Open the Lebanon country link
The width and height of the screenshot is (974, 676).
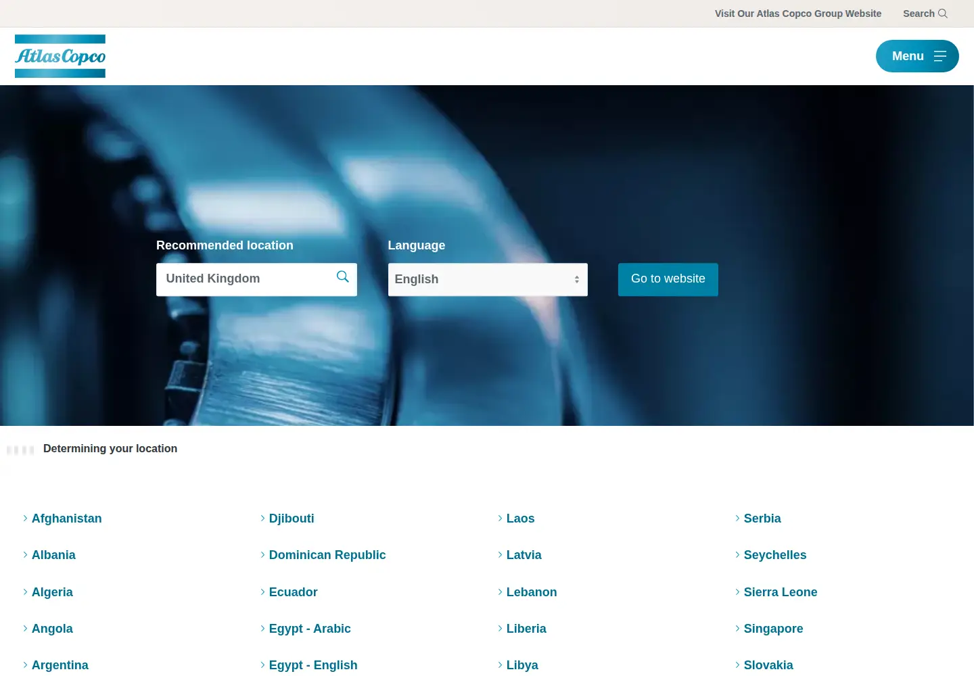[x=532, y=592]
